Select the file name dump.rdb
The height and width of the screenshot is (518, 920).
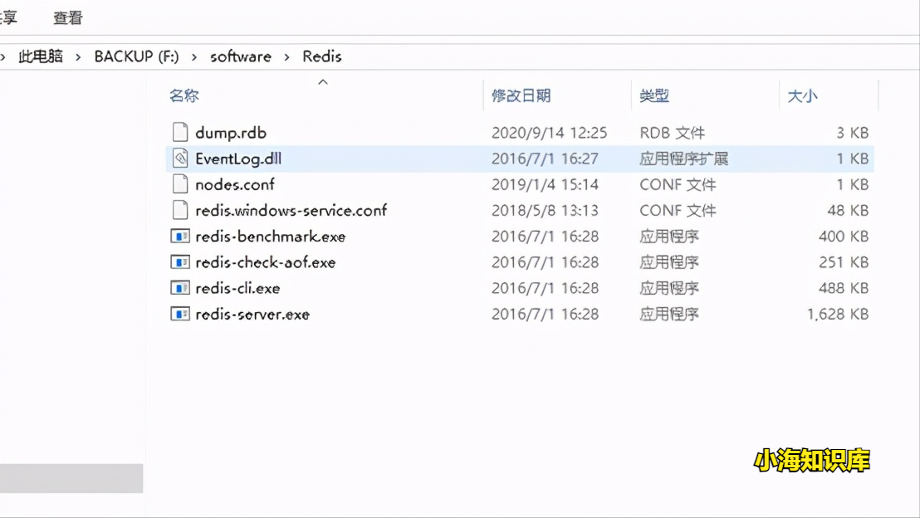pos(231,133)
